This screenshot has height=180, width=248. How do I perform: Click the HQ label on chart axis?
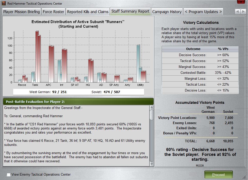[88, 85]
